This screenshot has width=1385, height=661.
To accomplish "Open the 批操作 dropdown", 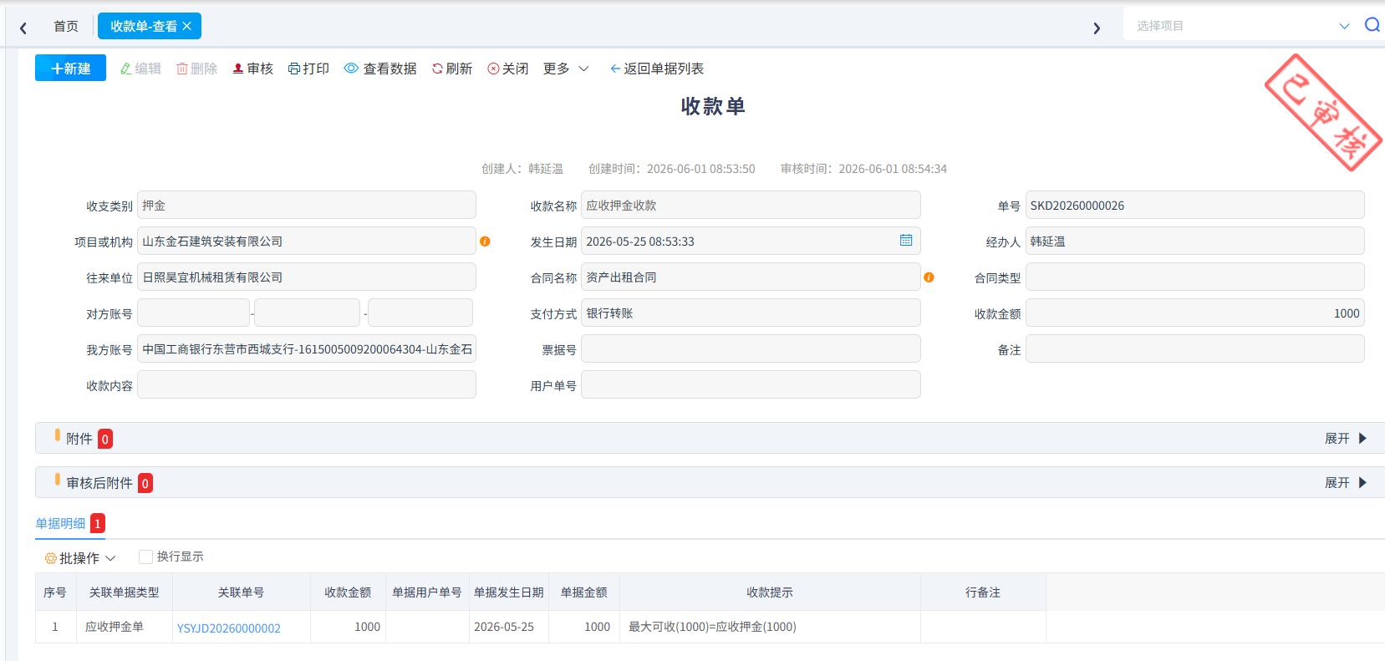I will point(80,557).
